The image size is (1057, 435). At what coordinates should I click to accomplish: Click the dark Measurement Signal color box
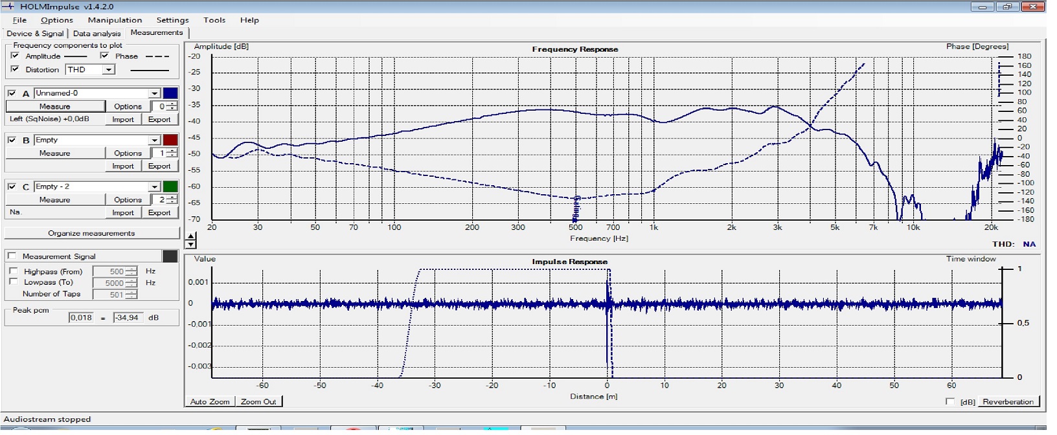(x=170, y=256)
